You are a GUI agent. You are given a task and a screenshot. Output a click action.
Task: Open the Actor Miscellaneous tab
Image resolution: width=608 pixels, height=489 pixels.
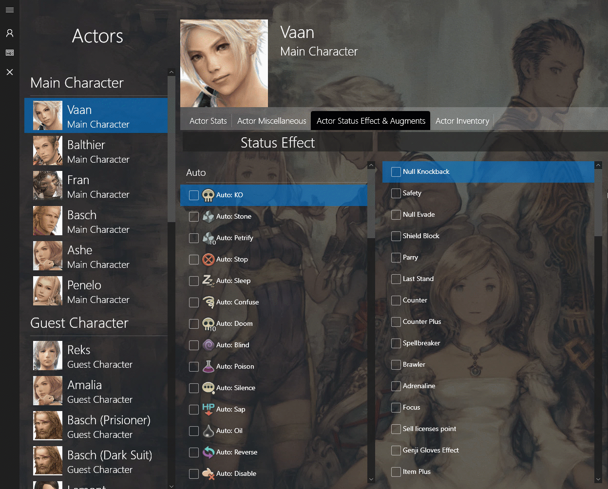(x=272, y=121)
